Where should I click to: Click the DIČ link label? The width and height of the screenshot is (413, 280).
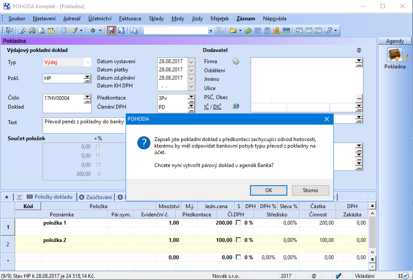(x=217, y=107)
